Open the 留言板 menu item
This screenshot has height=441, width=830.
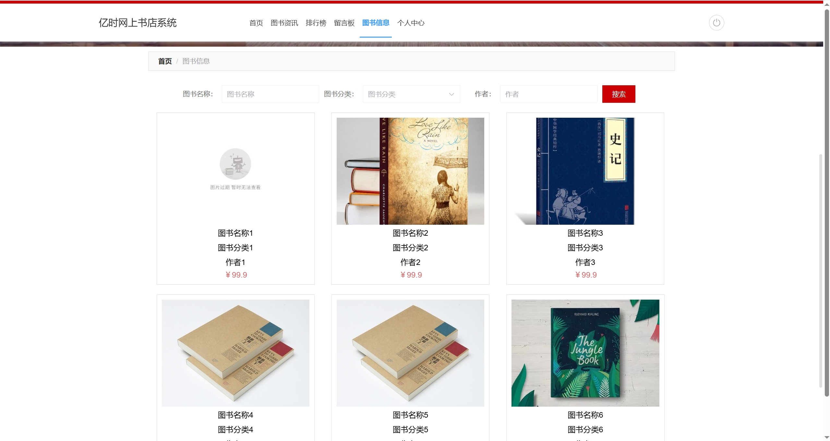(344, 23)
